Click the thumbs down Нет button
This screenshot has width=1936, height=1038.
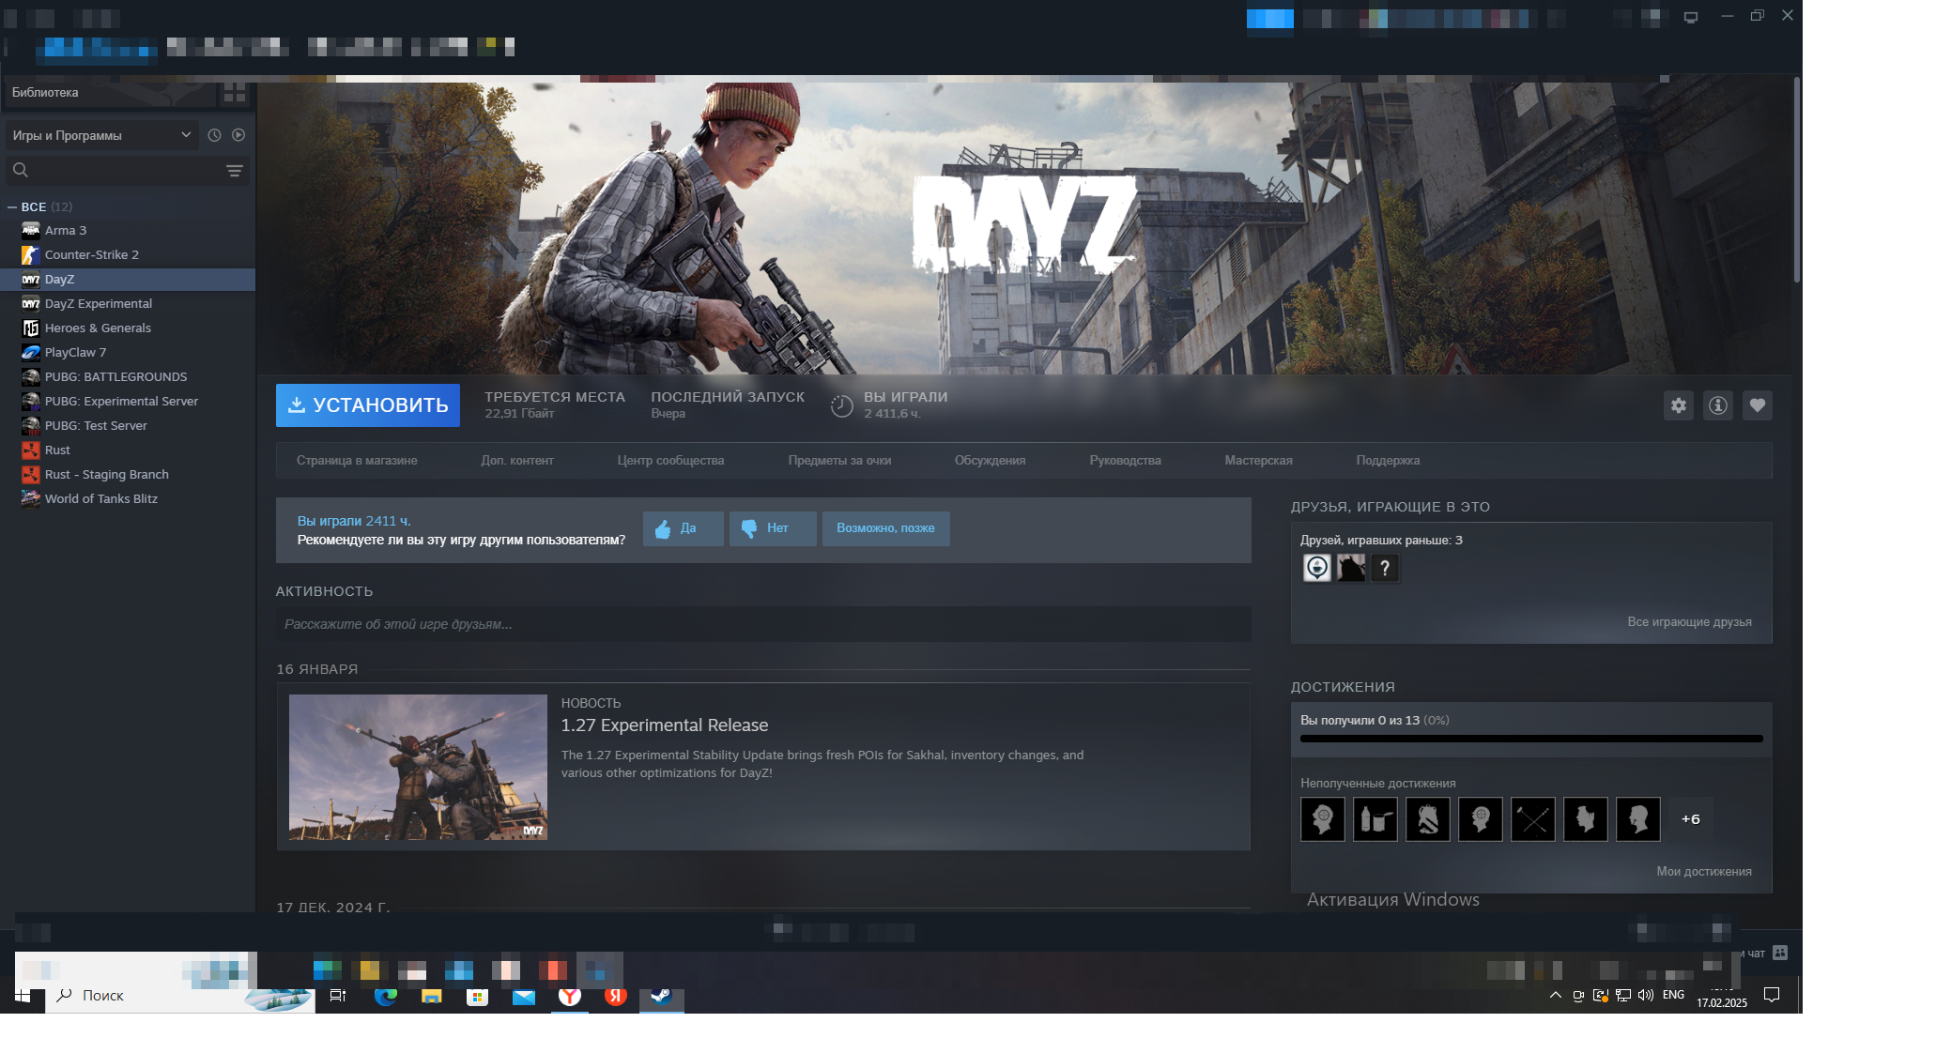[x=773, y=528]
